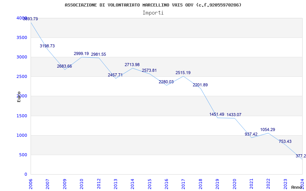Click the 1000 y-axis label
The image size is (306, 191).
coord(21,135)
